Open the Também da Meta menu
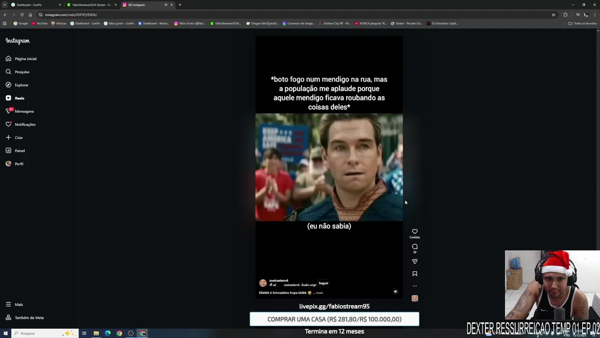Viewport: 600px width, 338px height. click(x=24, y=318)
